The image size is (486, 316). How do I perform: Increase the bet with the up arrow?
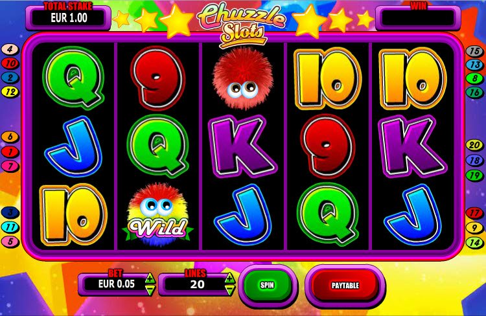click(x=150, y=278)
